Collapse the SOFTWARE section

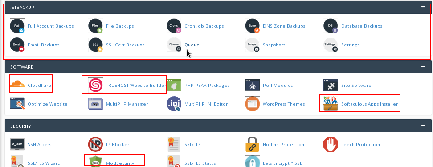(423, 66)
